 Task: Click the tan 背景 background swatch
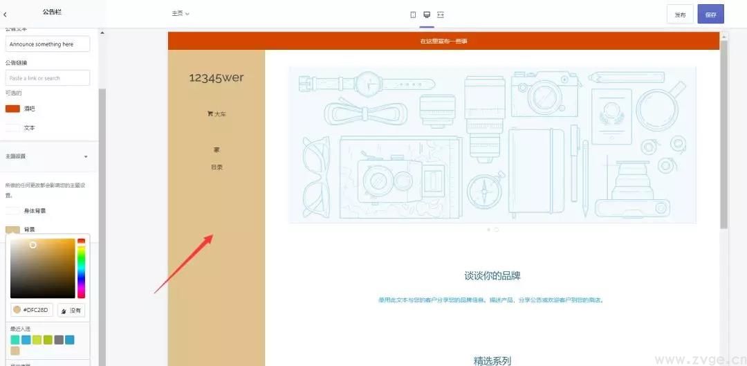point(12,230)
